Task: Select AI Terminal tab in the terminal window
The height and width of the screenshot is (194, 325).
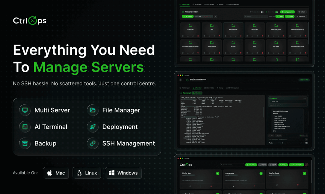Action: tap(197, 88)
